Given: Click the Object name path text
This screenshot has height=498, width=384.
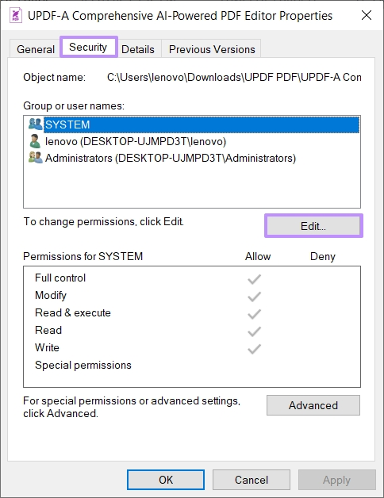Looking at the screenshot, I should pos(234,77).
